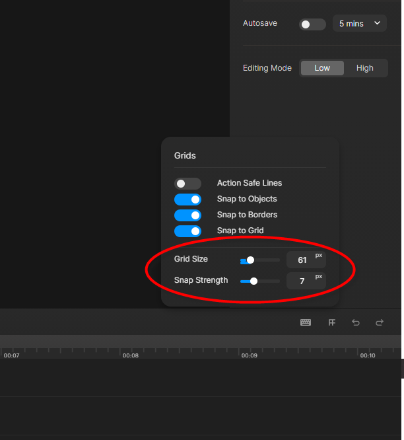The width and height of the screenshot is (404, 440).
Task: Disable Snap to Grid toggle
Action: 187,231
